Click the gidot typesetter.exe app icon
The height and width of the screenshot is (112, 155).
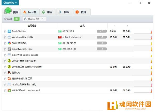(x=9, y=49)
